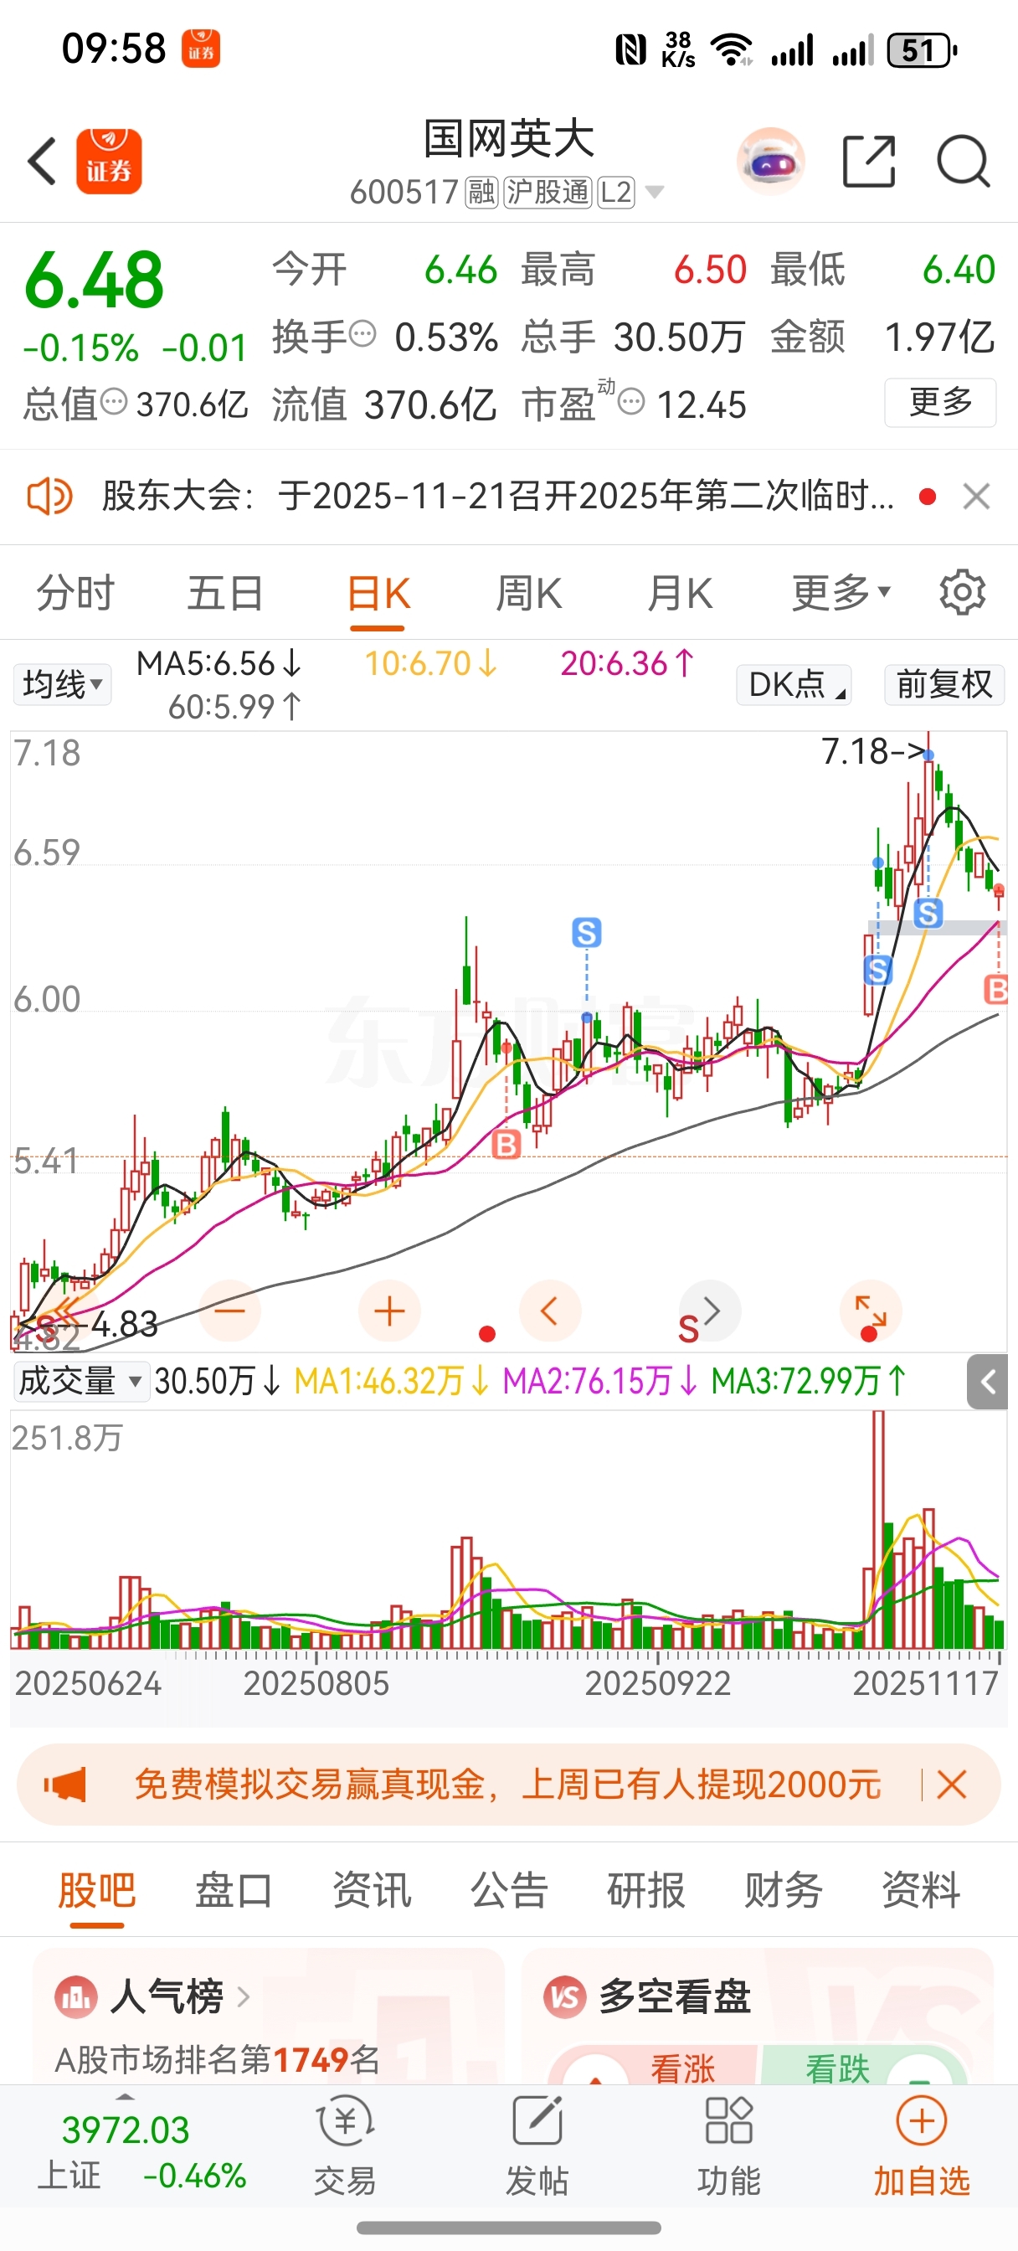The width and height of the screenshot is (1018, 2251).
Task: Vote 看跌 bearish
Action: tap(837, 2068)
